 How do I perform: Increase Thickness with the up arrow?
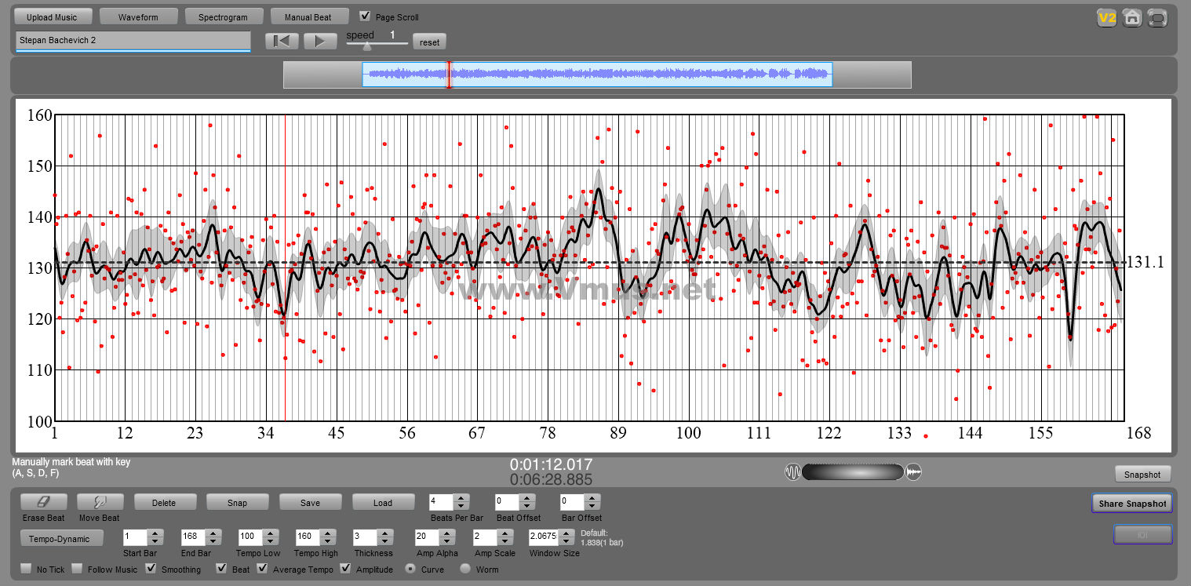(x=385, y=533)
